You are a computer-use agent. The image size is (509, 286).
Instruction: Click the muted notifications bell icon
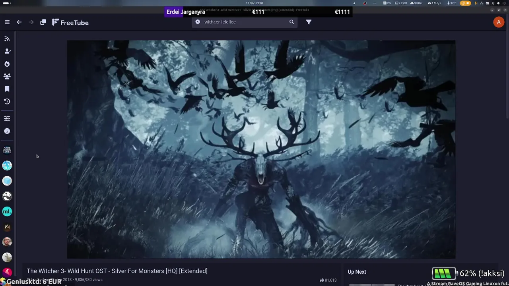(x=493, y=3)
